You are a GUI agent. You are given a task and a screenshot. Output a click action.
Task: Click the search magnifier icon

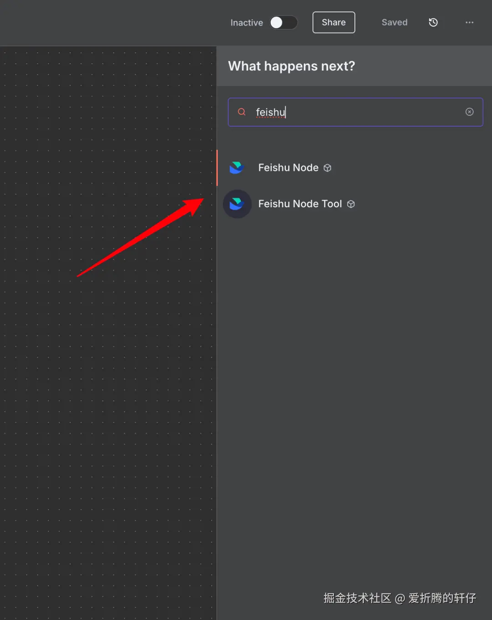[x=242, y=112]
